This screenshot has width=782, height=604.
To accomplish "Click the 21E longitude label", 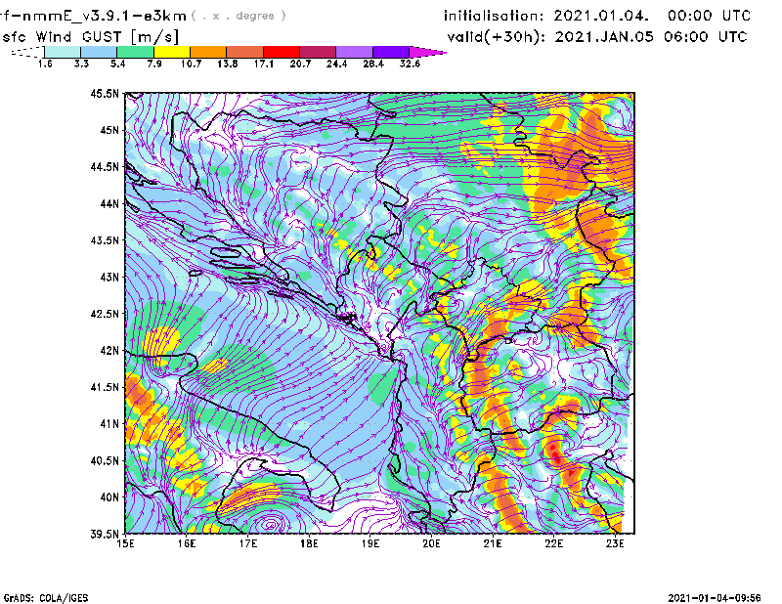I will point(493,543).
